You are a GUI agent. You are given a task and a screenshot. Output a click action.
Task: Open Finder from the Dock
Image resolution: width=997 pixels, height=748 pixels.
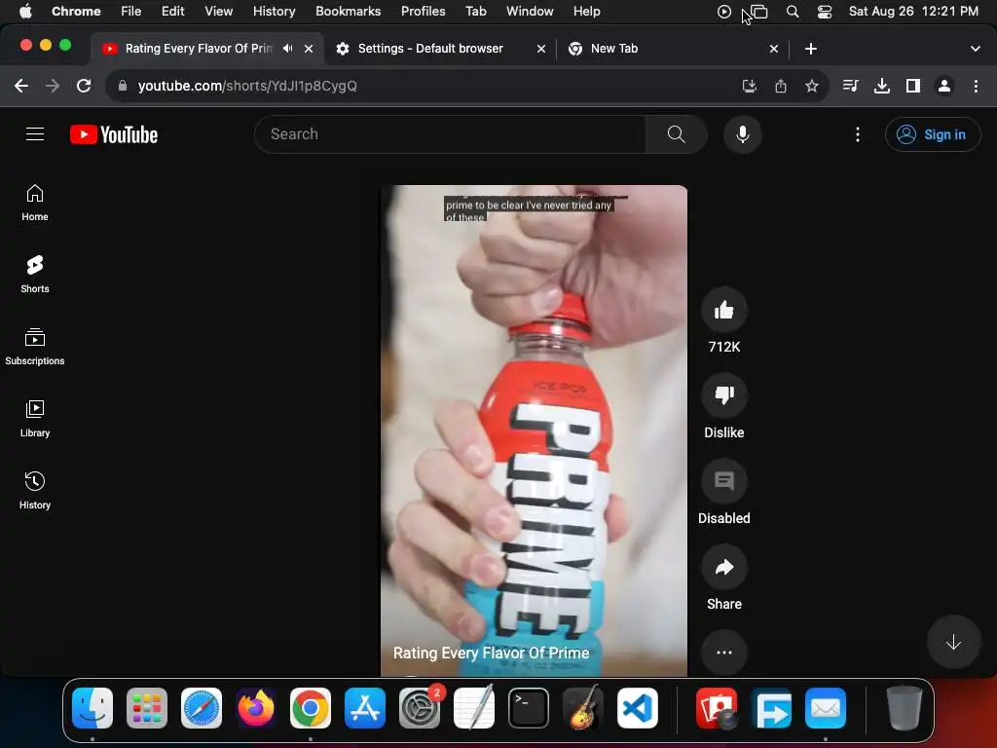tap(92, 708)
